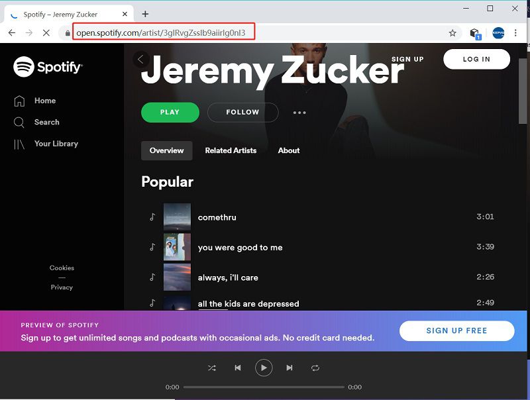
Task: Click the SIGN UP FREE button
Action: [x=456, y=330]
